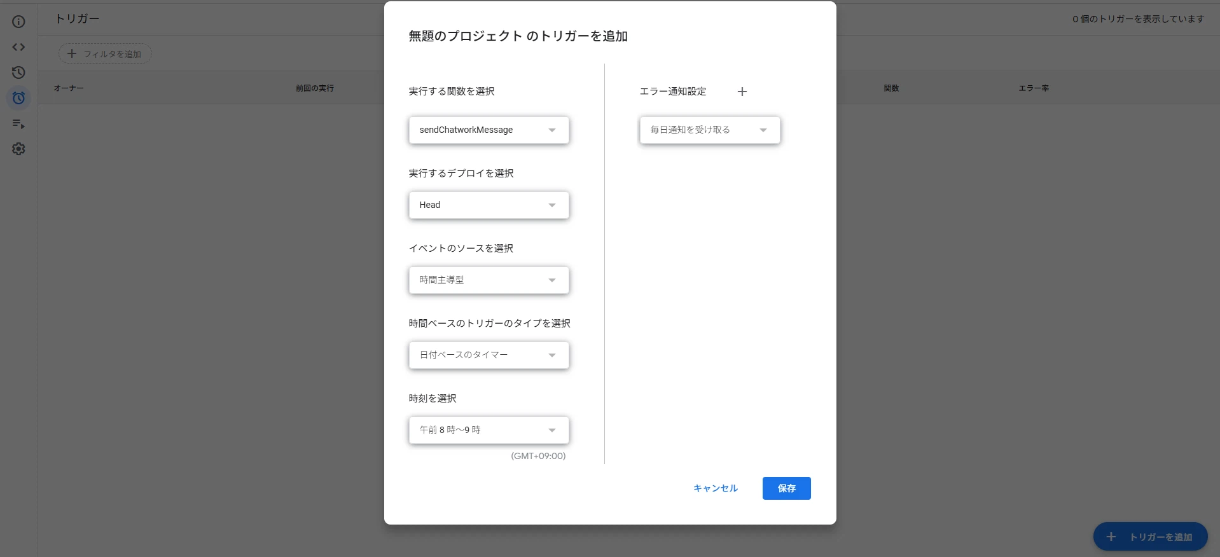The image size is (1220, 557).
Task: Click the フィルタを追加 filter chip
Action: pyautogui.click(x=105, y=54)
